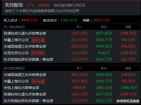Image resolution: width=141 pixels, height=105 pixels.
Task: Click the 量化私募 tag in the sell-top-five table
Action: (x=38, y=81)
